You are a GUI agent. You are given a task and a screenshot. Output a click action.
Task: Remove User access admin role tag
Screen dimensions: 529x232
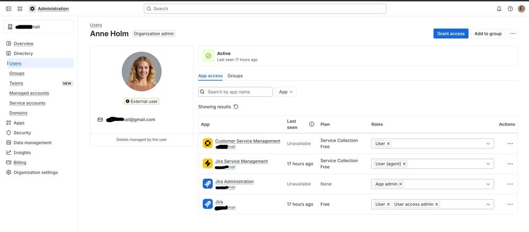pyautogui.click(x=437, y=204)
